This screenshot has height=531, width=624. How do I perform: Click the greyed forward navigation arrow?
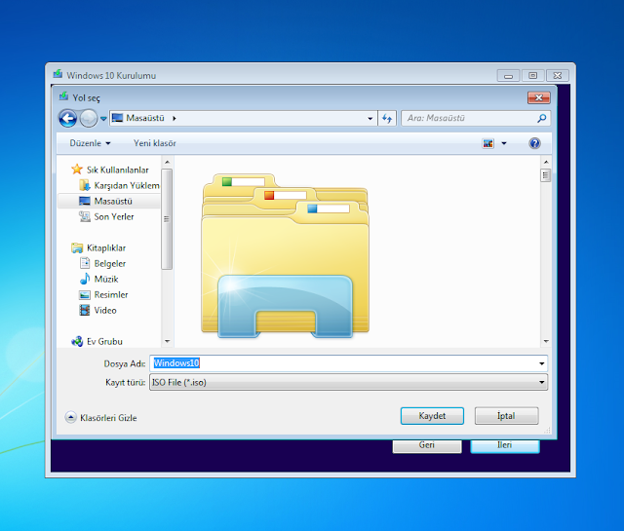click(89, 118)
